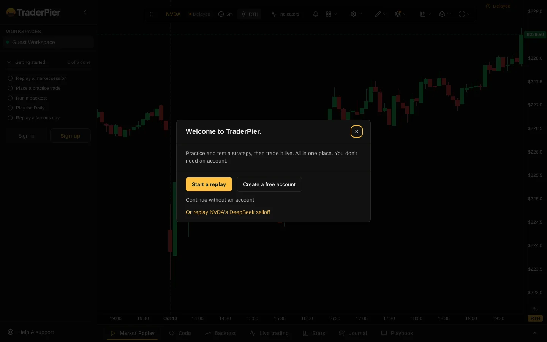Viewport: 547px width, 342px height.
Task: Switch to the Market Replay tab
Action: pyautogui.click(x=132, y=333)
